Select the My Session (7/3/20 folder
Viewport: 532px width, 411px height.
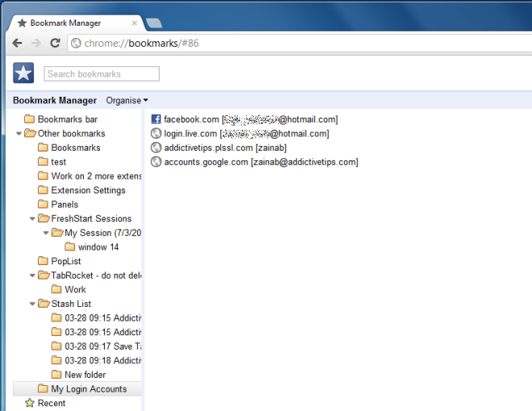click(x=103, y=233)
